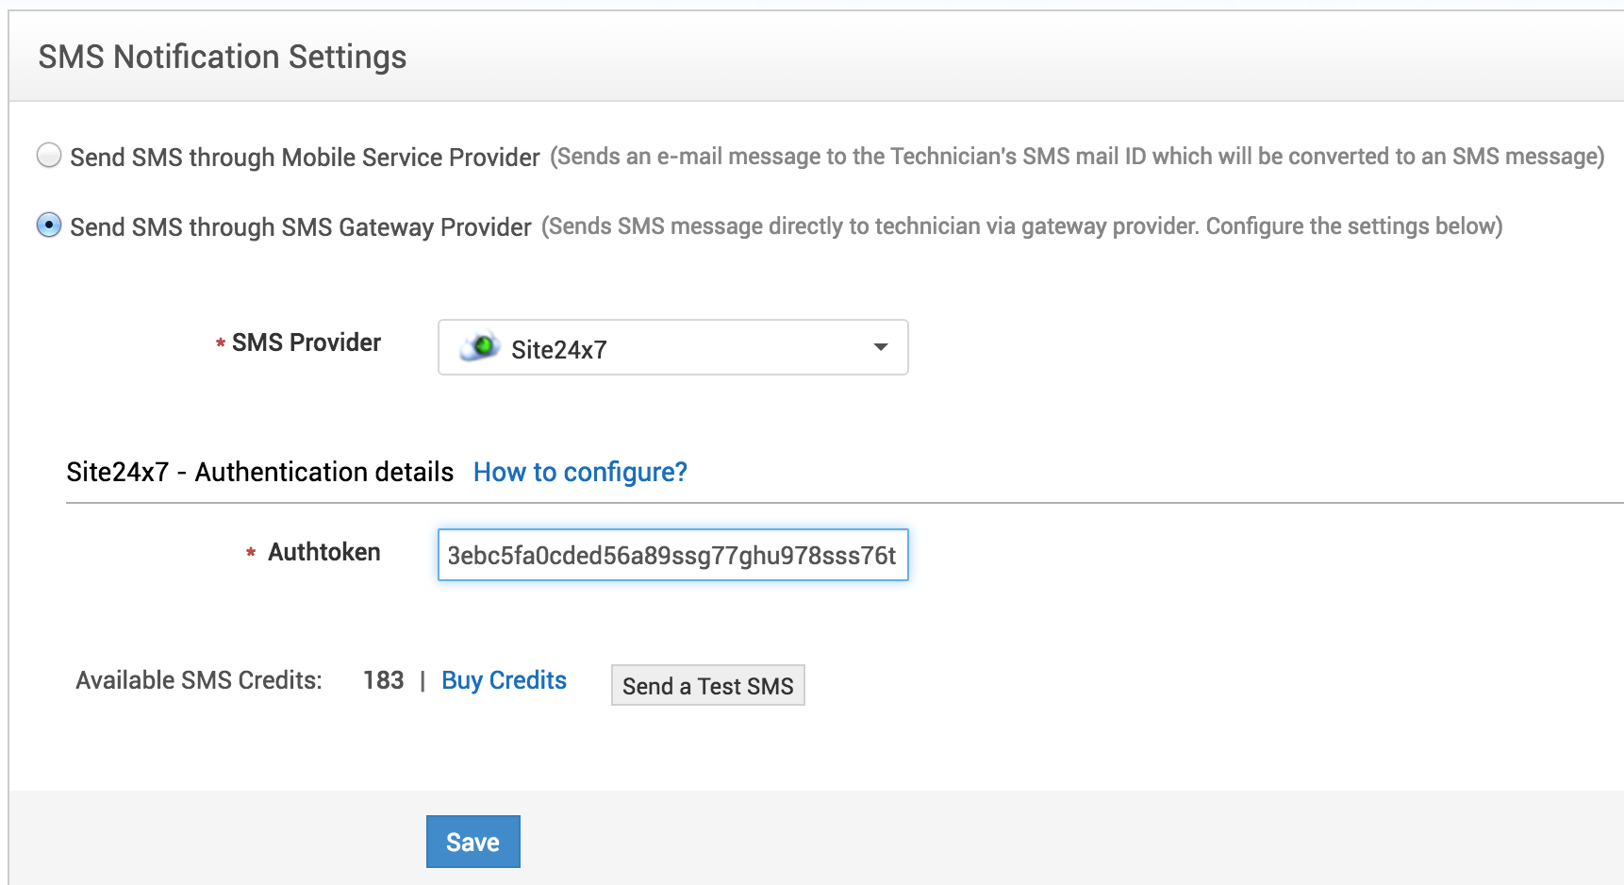Click the Site24x7 logo icon in provider field
1624x885 pixels.
pyautogui.click(x=480, y=348)
